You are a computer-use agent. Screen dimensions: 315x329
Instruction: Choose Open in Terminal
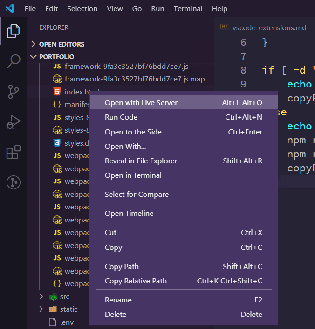(x=184, y=175)
